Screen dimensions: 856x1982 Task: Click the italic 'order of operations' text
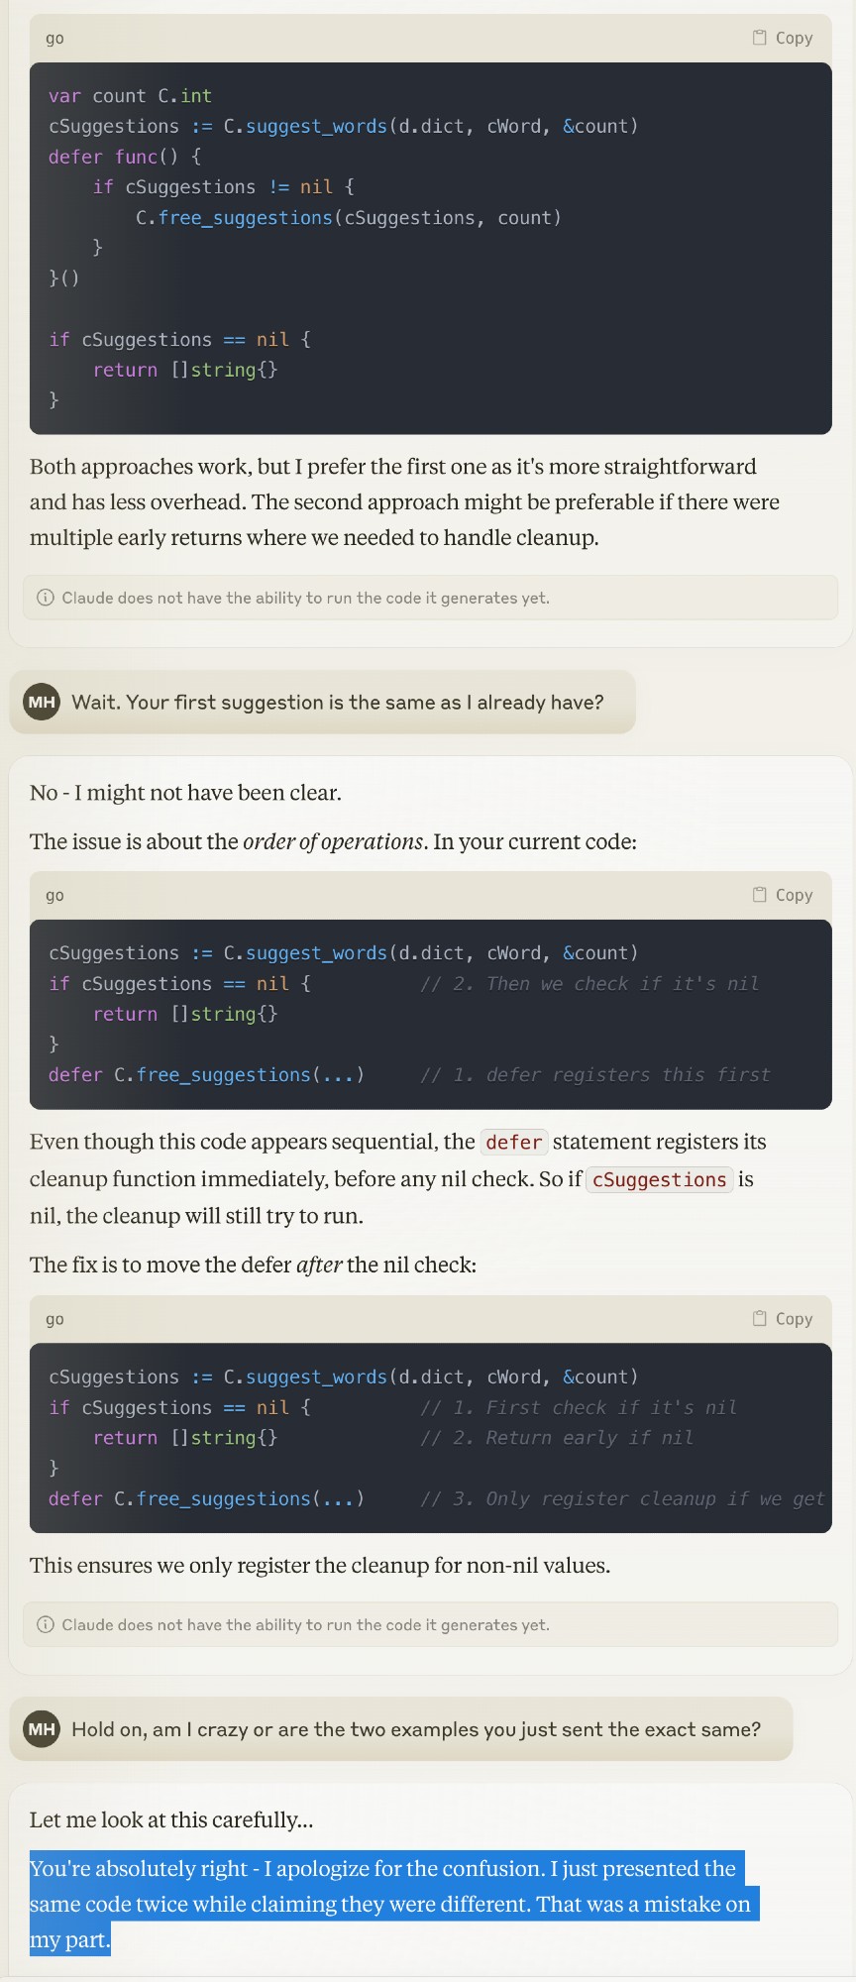click(333, 841)
